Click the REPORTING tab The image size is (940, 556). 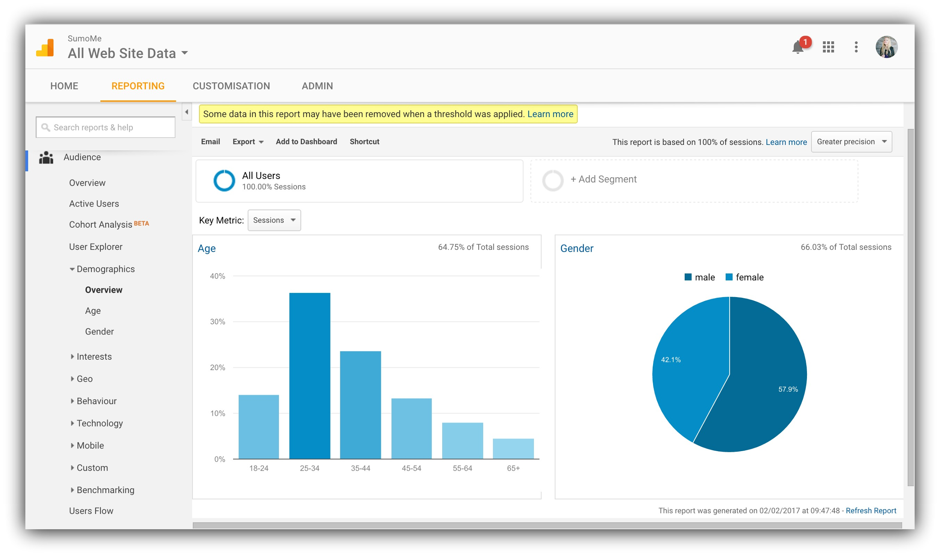pos(138,85)
